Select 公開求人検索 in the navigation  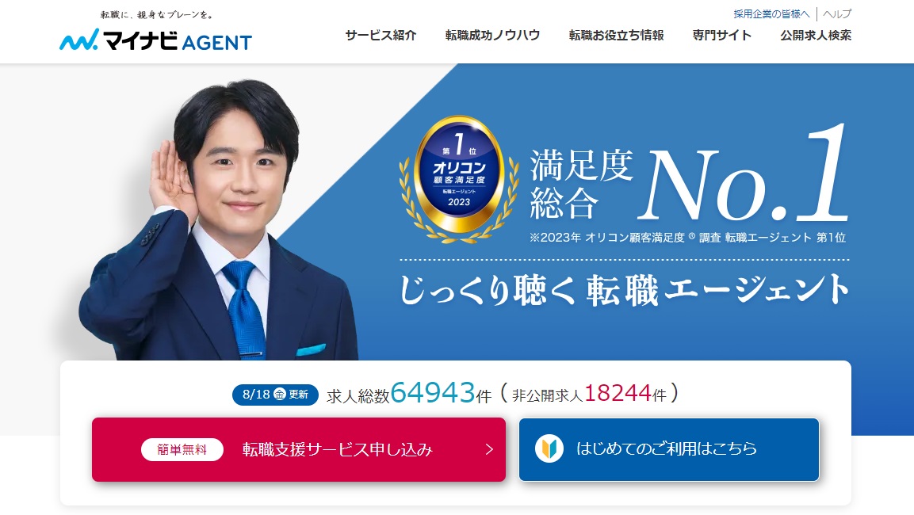coord(816,35)
